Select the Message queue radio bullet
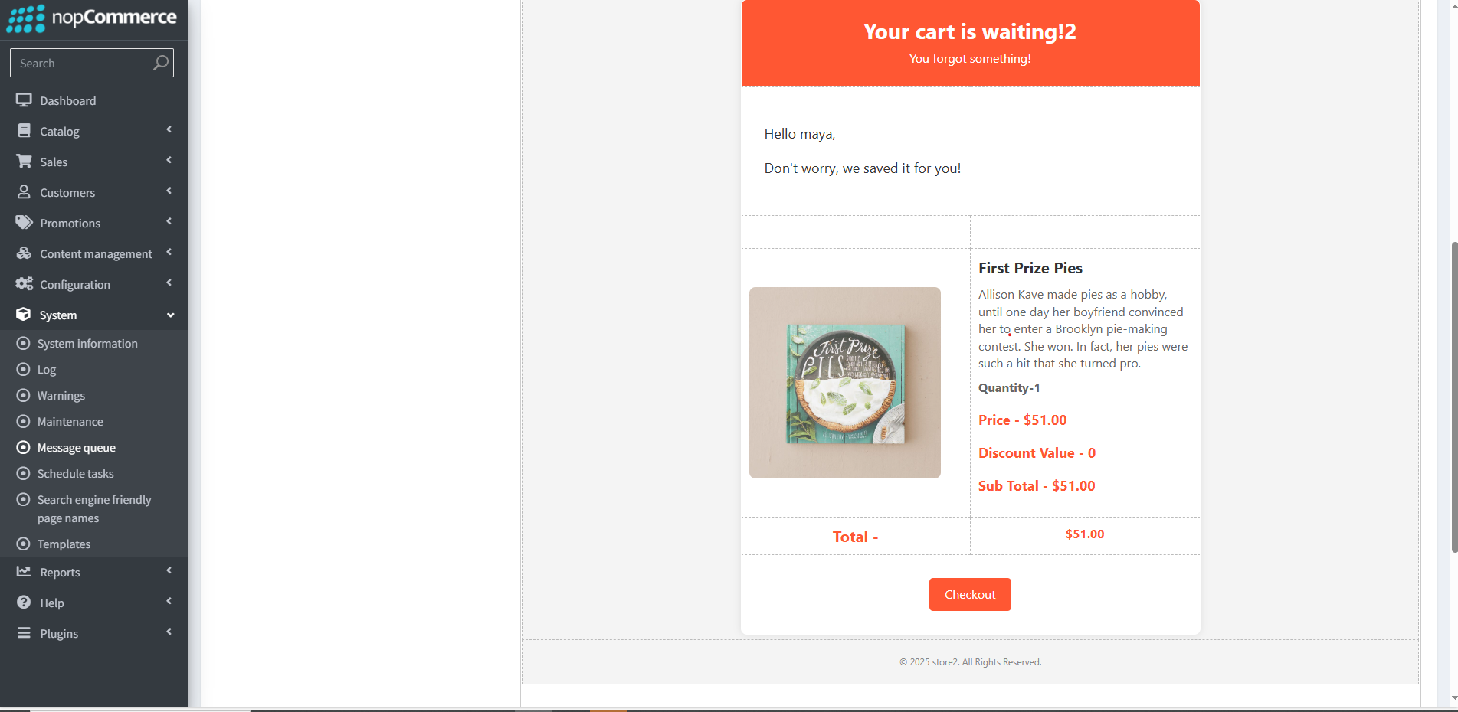Screen dimensions: 1458x712 [x=24, y=448]
